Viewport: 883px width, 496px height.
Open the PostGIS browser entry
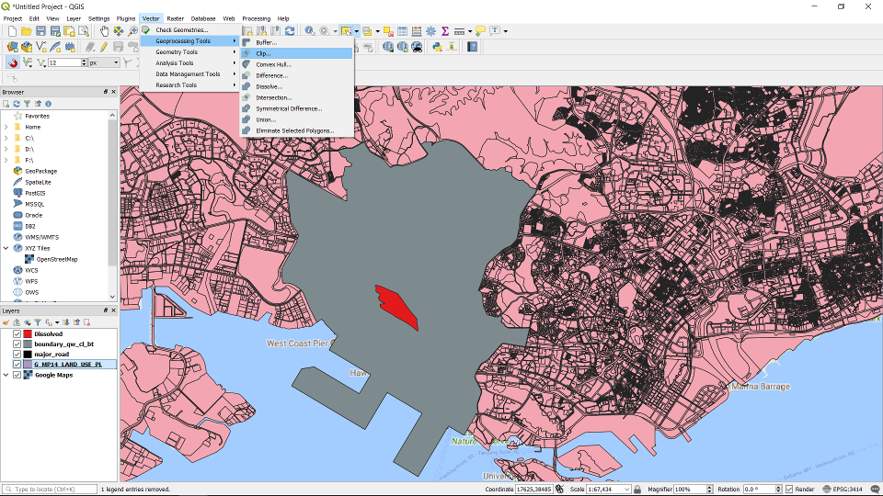35,193
